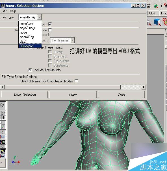This screenshot has width=167, height=171.
Task: Select the single perspective view layout icon
Action: tap(3, 105)
